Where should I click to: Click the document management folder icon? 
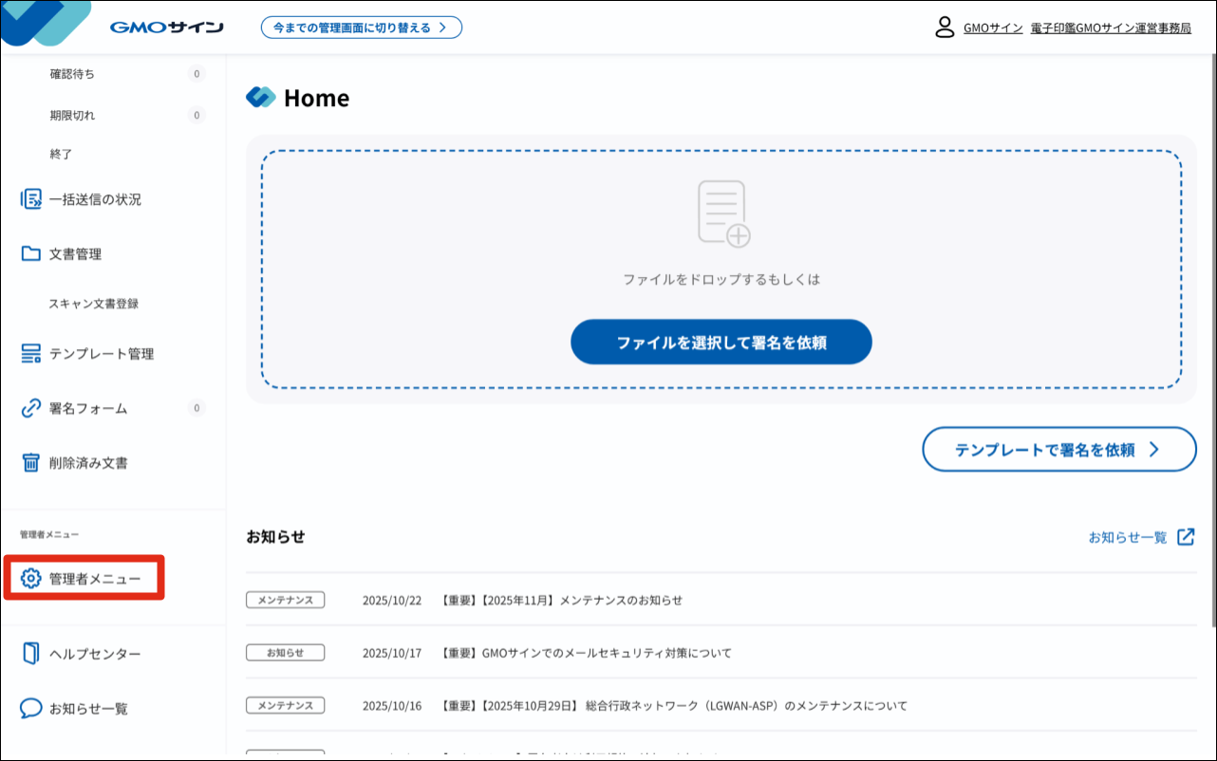(x=31, y=253)
